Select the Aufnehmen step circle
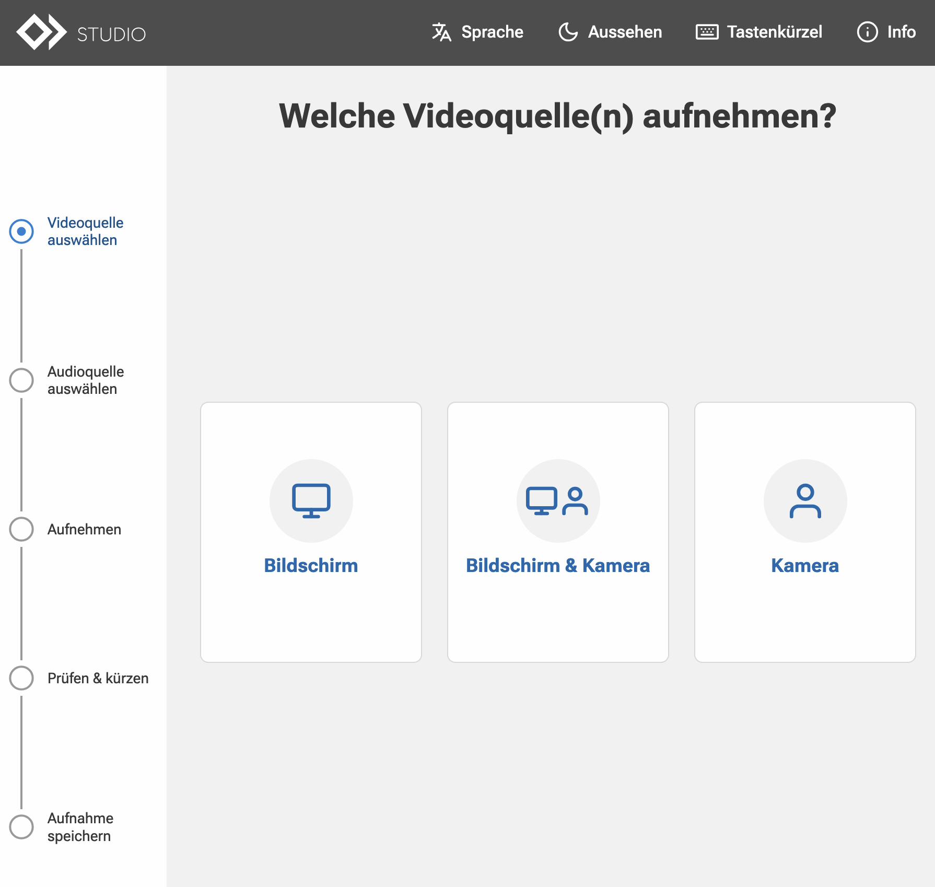The image size is (935, 887). coord(21,529)
